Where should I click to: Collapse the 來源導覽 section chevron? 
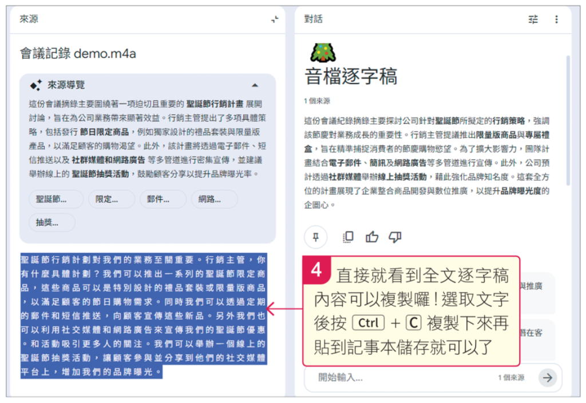(255, 85)
